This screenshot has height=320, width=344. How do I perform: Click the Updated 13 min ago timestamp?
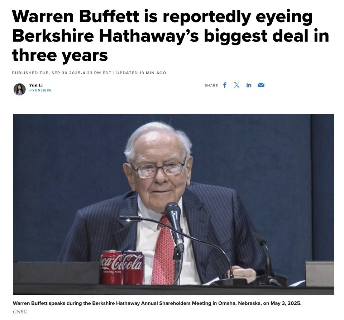click(141, 73)
